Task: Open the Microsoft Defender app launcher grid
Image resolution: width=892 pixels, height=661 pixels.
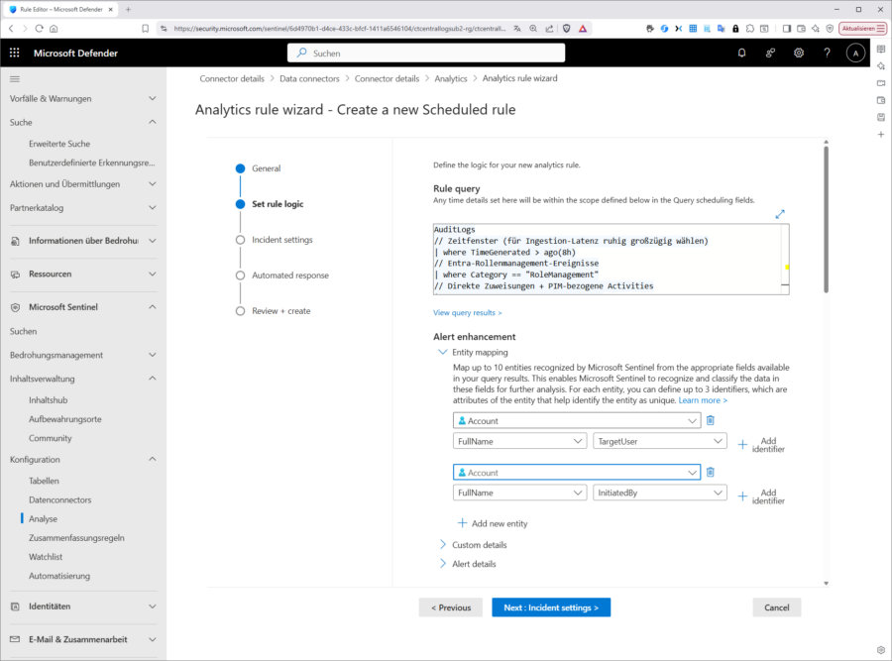Action: pos(14,53)
